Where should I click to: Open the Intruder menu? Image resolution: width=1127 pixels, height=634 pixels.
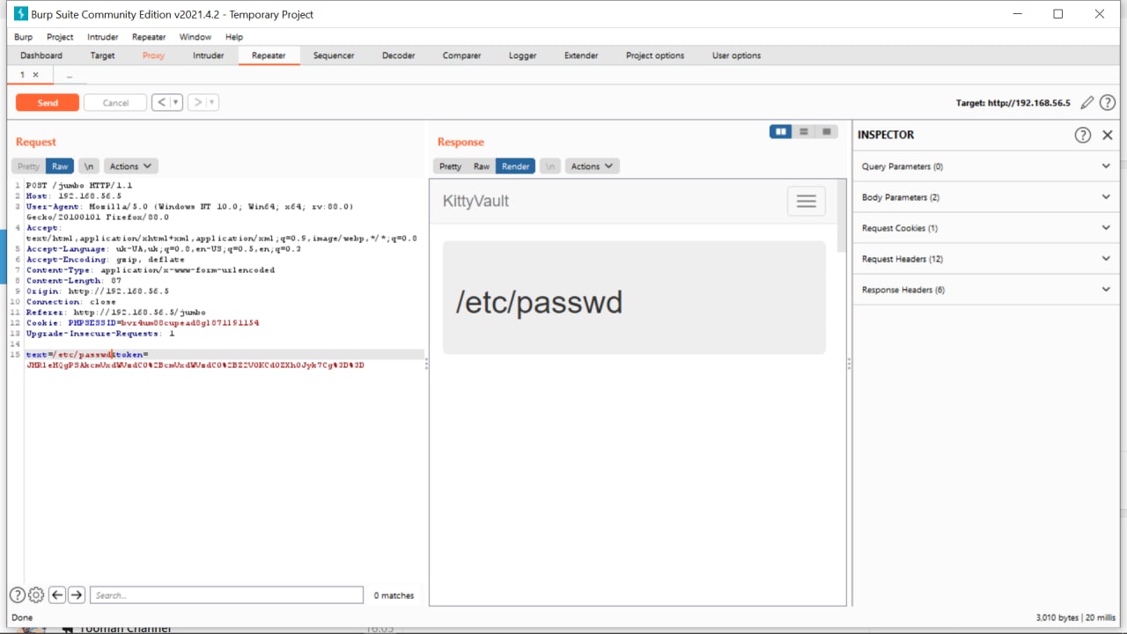(x=103, y=37)
